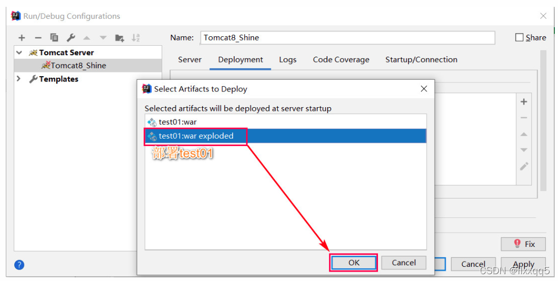558x281 pixels.
Task: Close the Select Artifacts to Deploy dialog
Action: coord(424,89)
